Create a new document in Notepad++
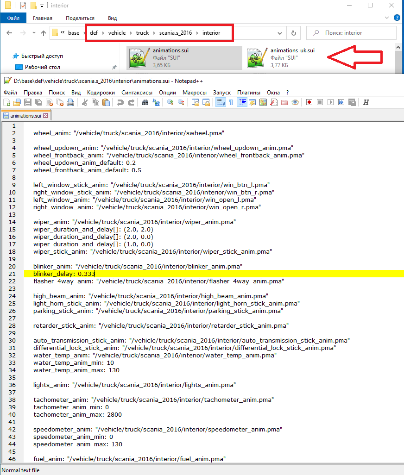Screen dimensions: 404x475 (6, 102)
